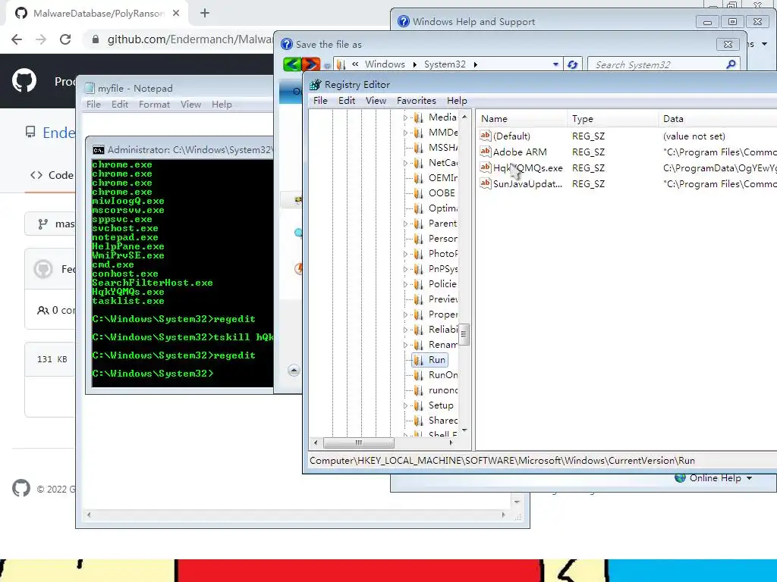Open the File menu in Notepad
Screen dimensions: 777x582
pyautogui.click(x=93, y=105)
